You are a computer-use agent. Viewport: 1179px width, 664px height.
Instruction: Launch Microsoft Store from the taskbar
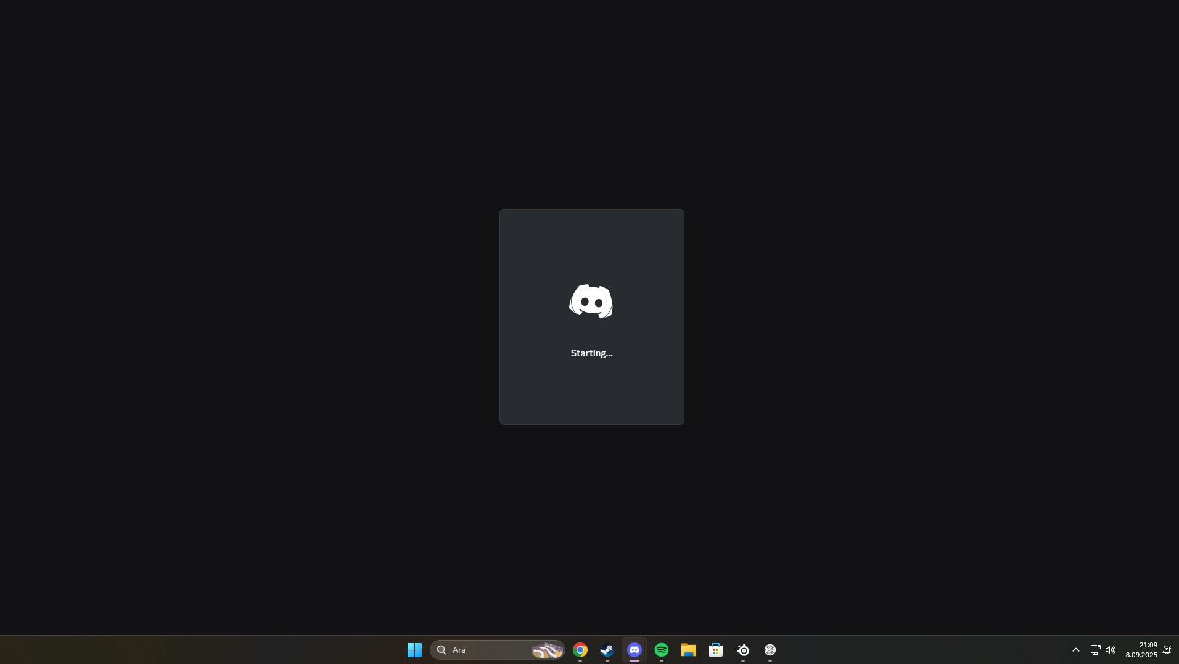coord(716,650)
